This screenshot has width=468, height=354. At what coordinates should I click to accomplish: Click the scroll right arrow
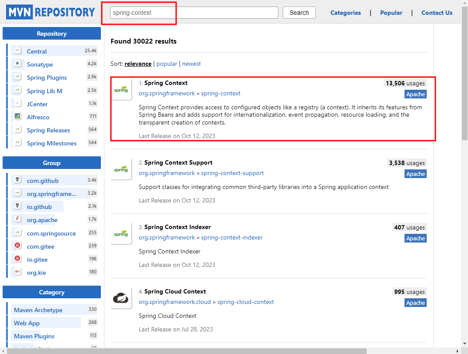tap(458, 351)
